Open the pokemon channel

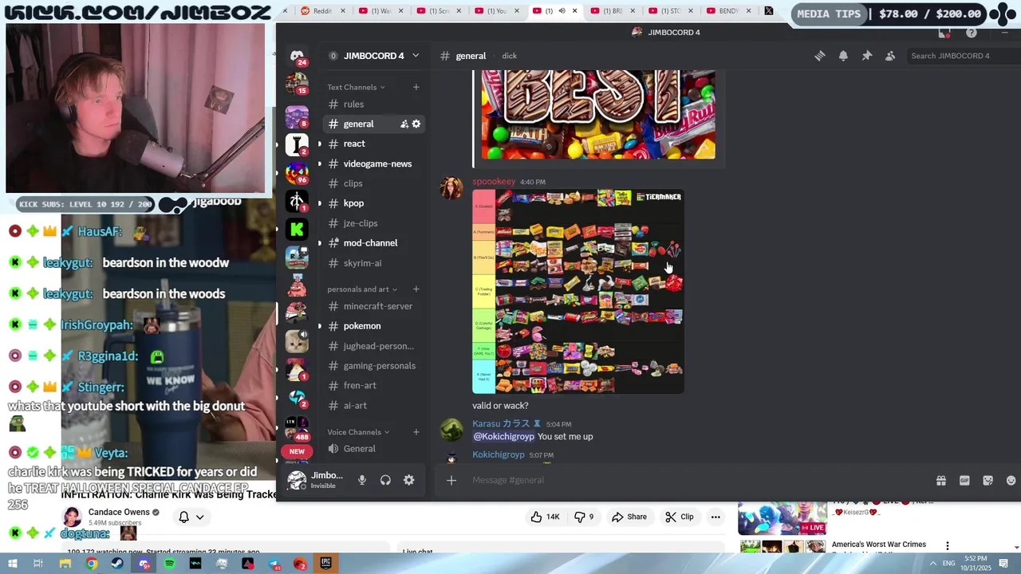coord(374,326)
